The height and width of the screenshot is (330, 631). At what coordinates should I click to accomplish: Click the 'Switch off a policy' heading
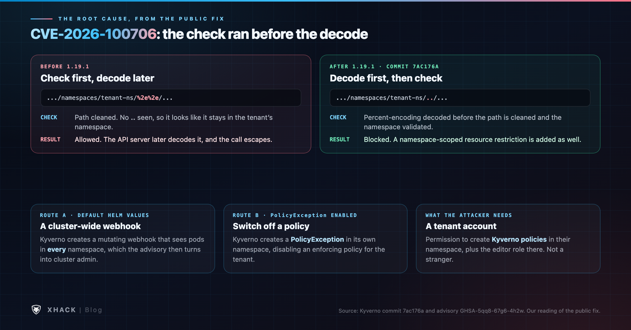[271, 226]
